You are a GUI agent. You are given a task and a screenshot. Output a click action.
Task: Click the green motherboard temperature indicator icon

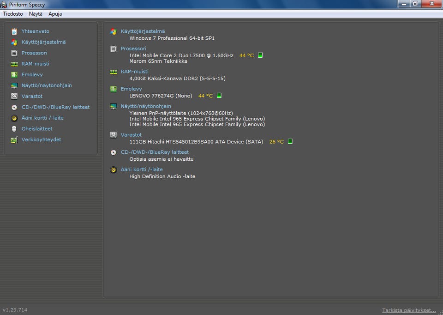219,95
